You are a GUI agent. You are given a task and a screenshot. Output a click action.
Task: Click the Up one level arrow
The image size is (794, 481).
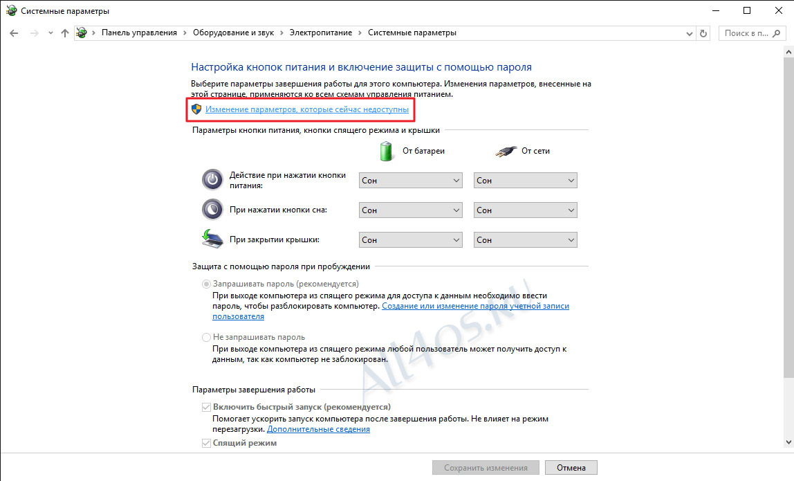click(x=65, y=33)
